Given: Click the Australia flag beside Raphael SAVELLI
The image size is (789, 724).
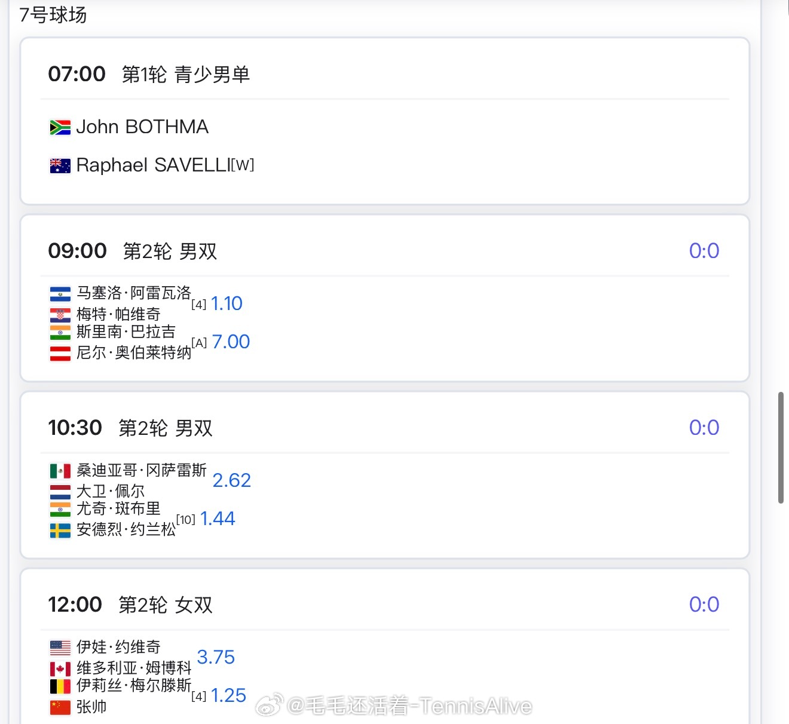Looking at the screenshot, I should point(60,165).
